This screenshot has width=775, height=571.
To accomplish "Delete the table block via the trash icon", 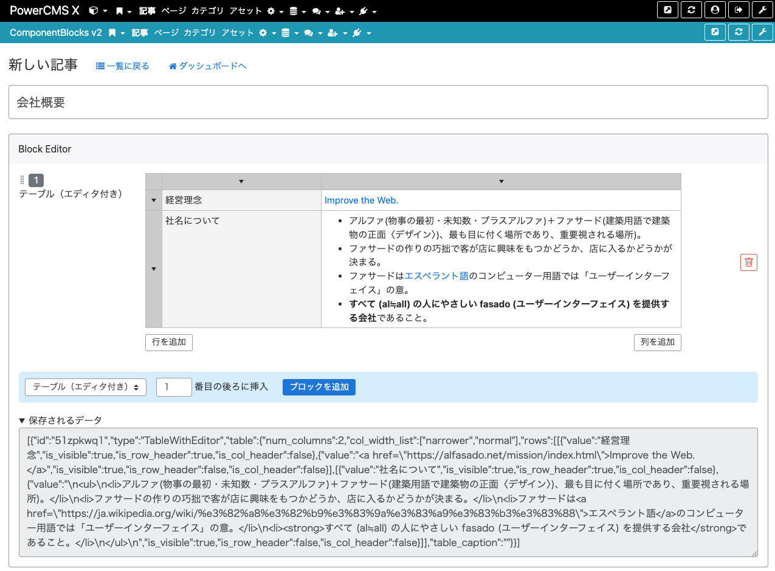I will pyautogui.click(x=748, y=262).
